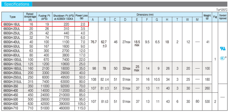Click the Fig value 2
The height and width of the screenshot is (112, 229).
pyautogui.click(x=215, y=101)
